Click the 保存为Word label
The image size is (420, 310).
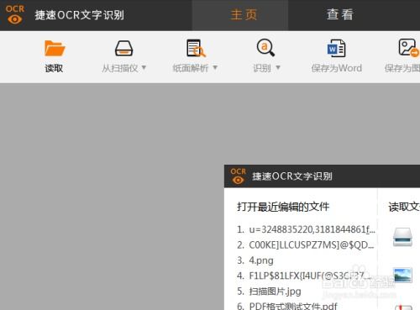pyautogui.click(x=337, y=68)
